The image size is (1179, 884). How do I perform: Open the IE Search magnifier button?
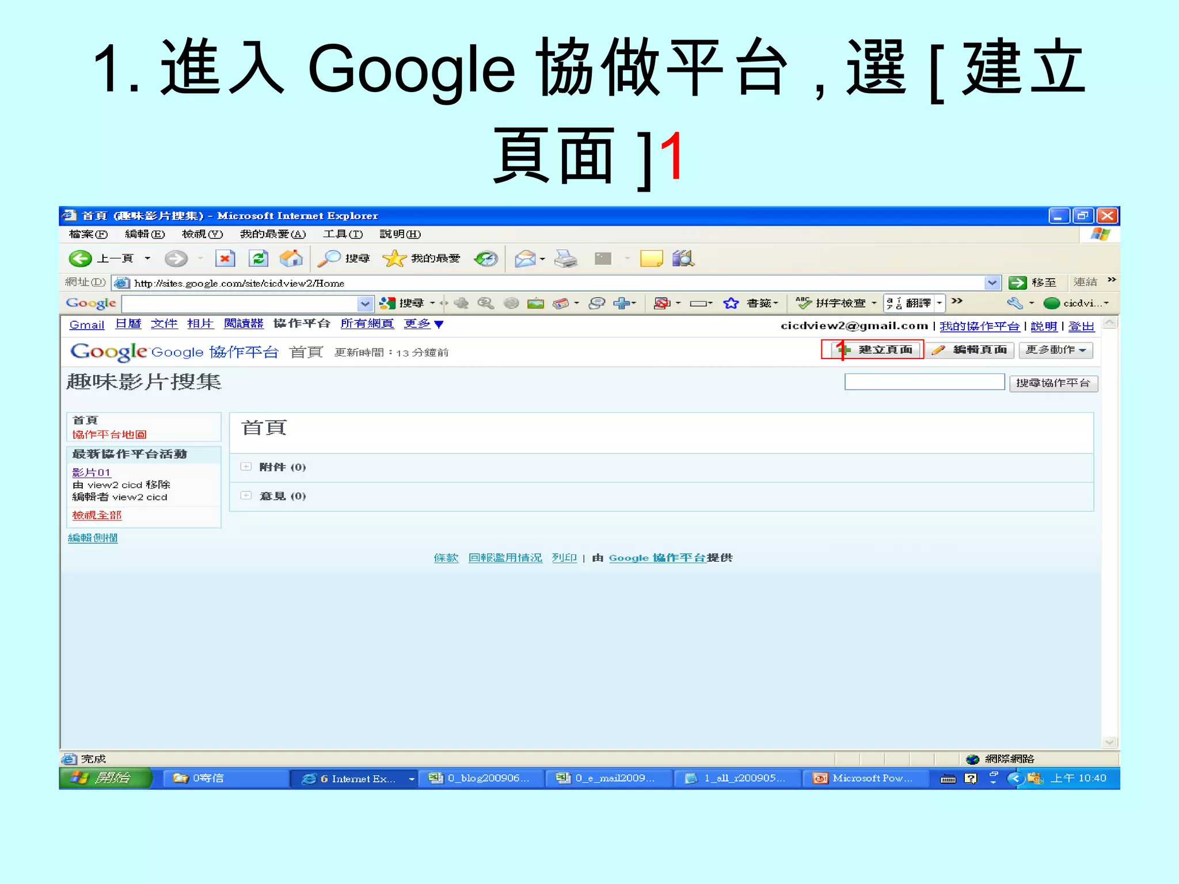(x=344, y=258)
